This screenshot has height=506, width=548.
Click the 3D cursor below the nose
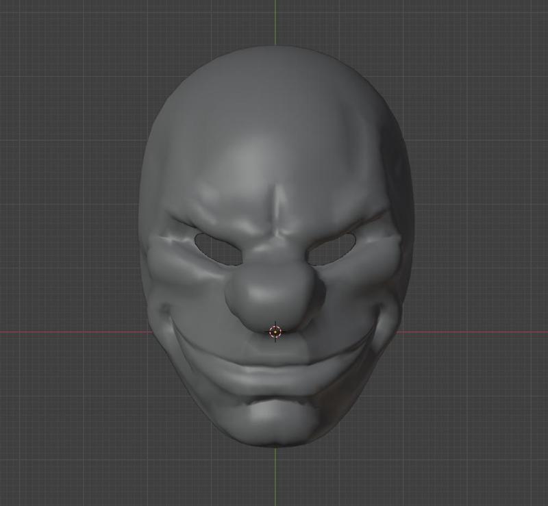click(x=275, y=331)
